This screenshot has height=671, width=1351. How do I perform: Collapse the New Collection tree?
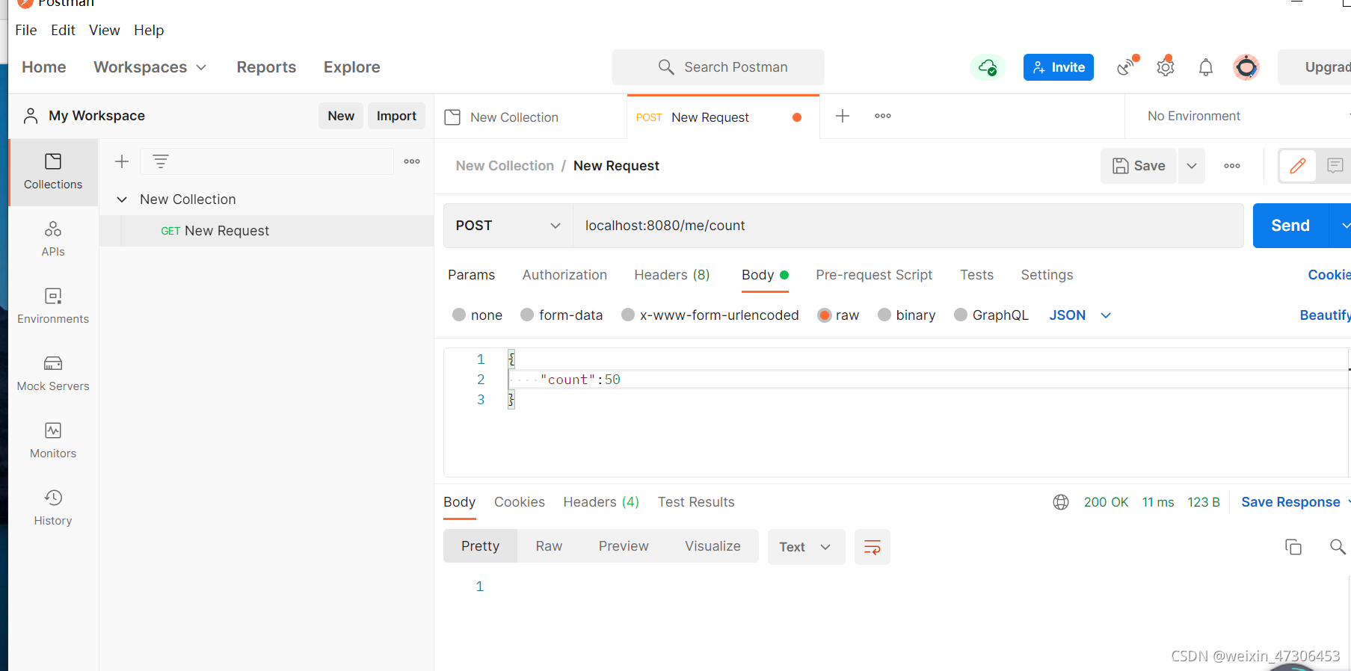(x=122, y=200)
